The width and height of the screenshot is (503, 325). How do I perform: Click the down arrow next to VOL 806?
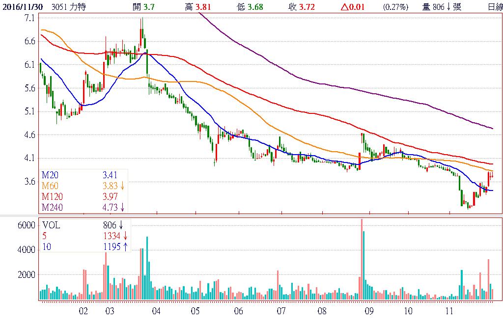(121, 225)
